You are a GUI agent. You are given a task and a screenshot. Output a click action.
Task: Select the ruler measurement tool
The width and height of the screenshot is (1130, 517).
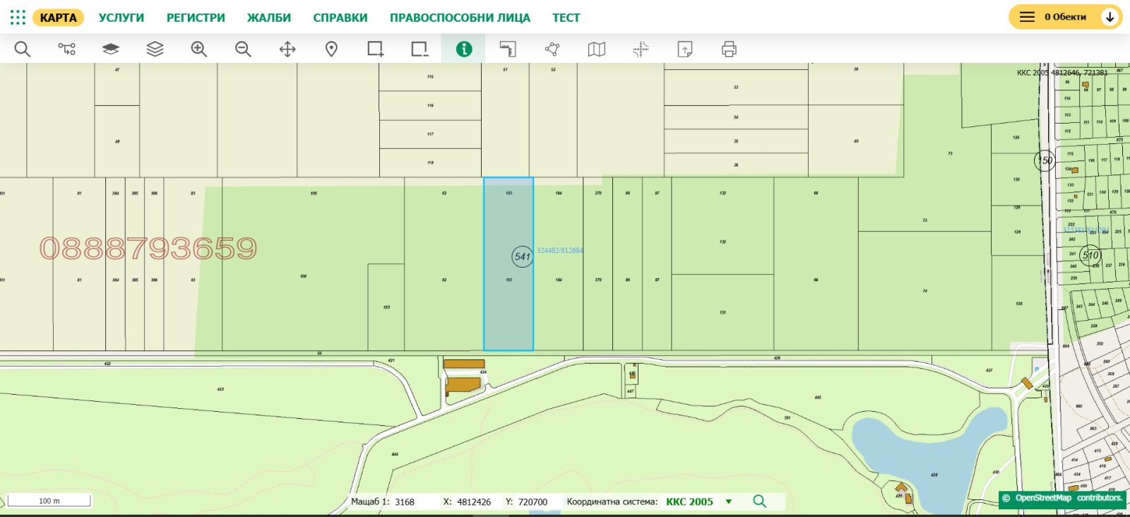(x=508, y=49)
